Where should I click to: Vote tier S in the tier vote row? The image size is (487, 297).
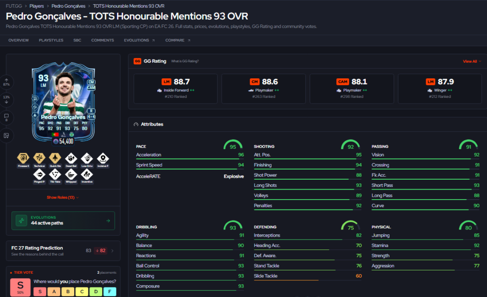40,291
